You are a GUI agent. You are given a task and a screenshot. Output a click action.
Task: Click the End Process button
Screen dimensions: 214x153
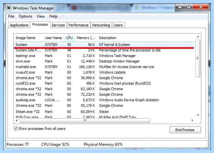(185, 130)
